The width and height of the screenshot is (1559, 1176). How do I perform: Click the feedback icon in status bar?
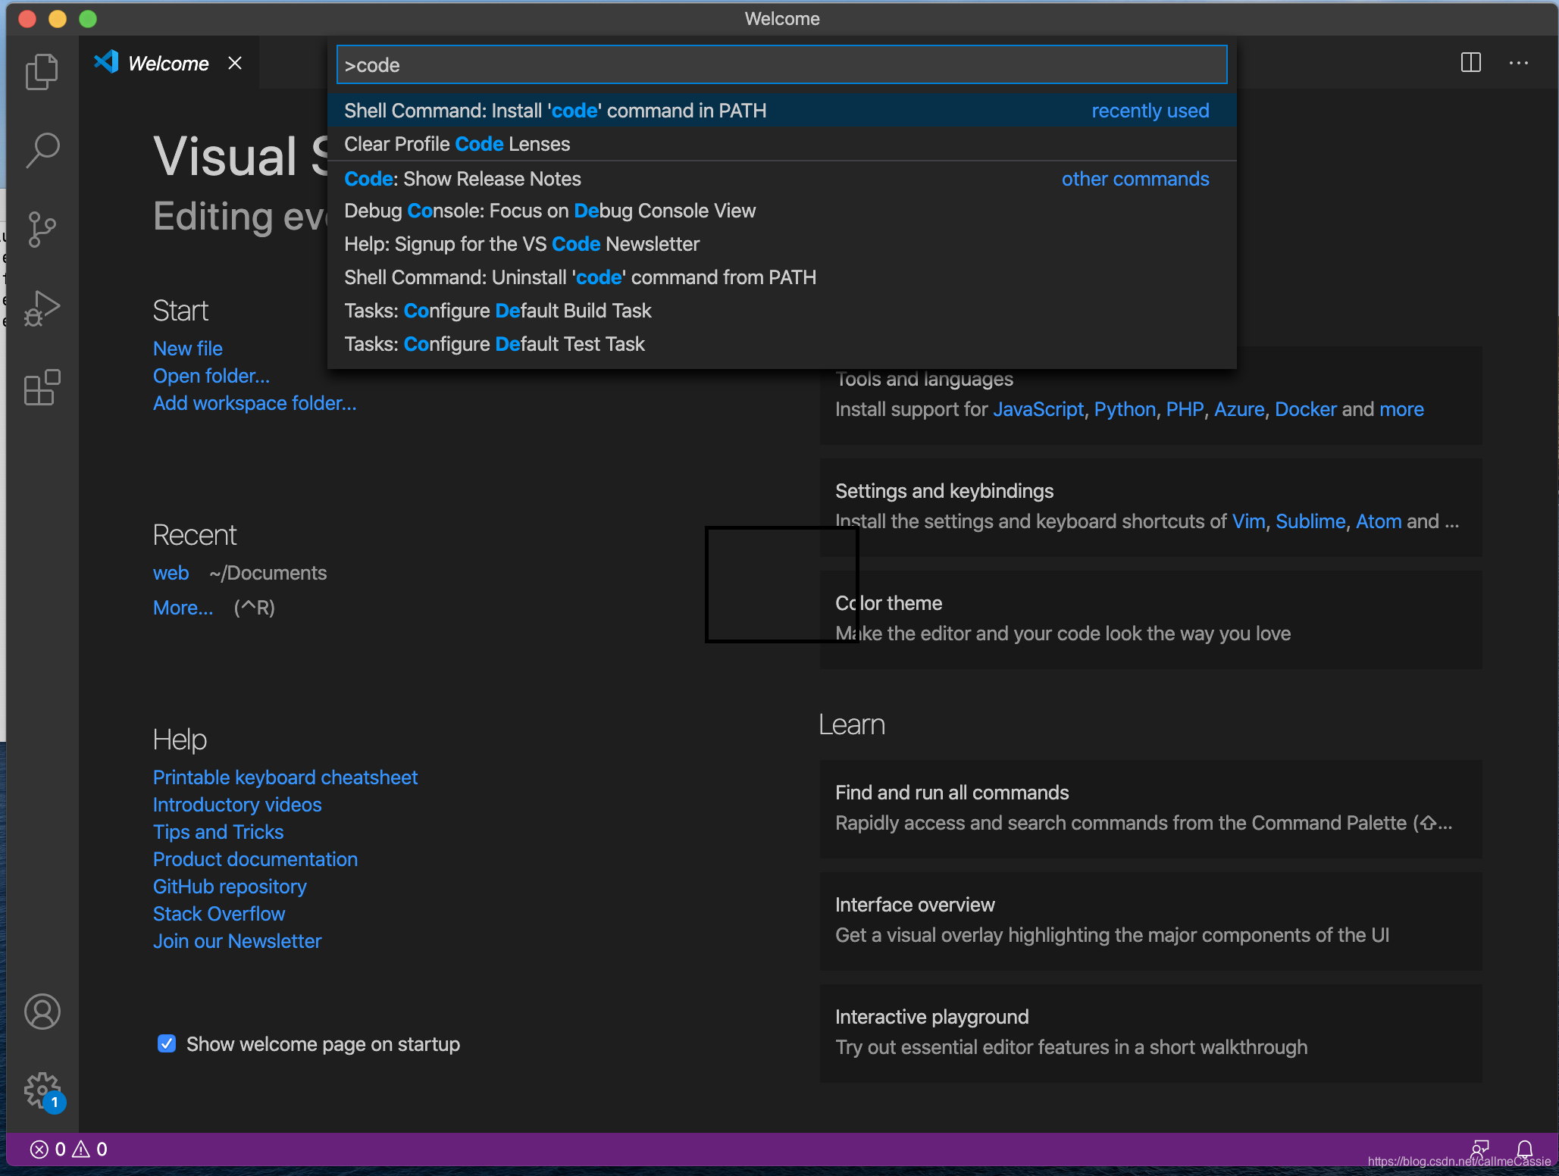(x=1479, y=1149)
